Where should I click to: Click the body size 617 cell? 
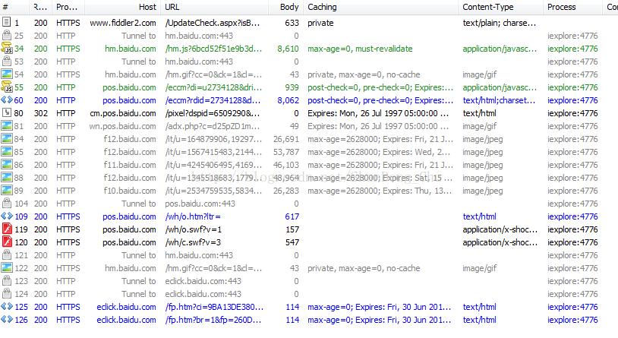coord(292,216)
